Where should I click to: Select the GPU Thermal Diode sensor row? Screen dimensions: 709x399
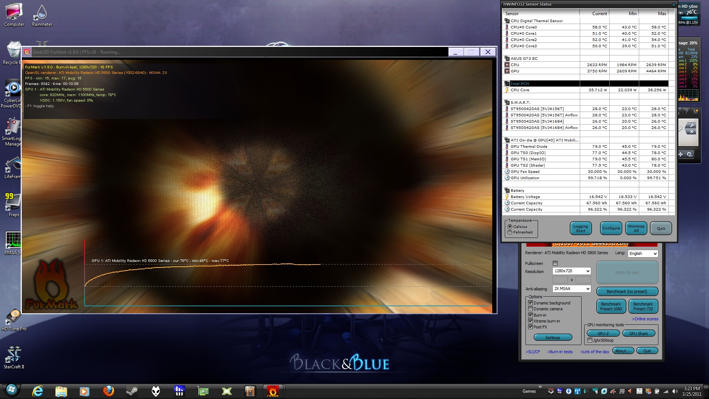586,146
